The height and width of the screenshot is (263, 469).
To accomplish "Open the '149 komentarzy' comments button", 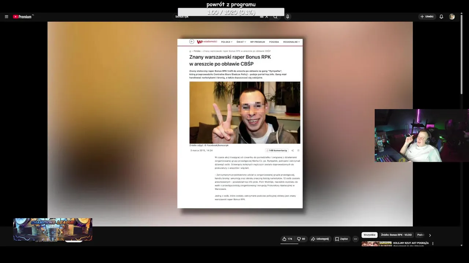I will [277, 150].
